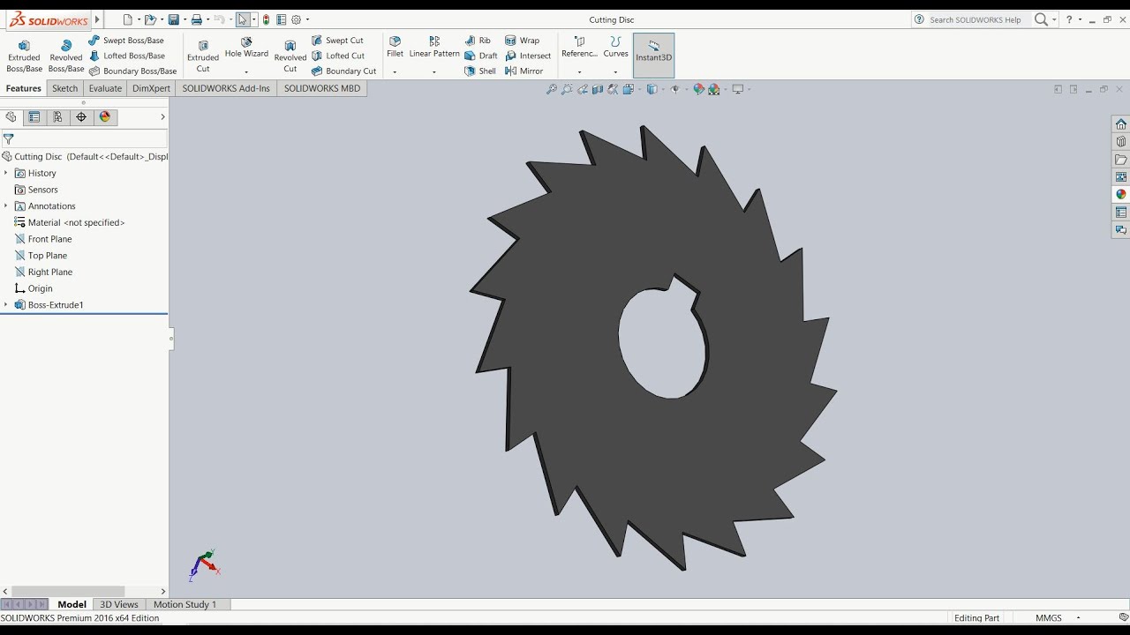
Task: Select Origin in feature tree
Action: point(34,288)
